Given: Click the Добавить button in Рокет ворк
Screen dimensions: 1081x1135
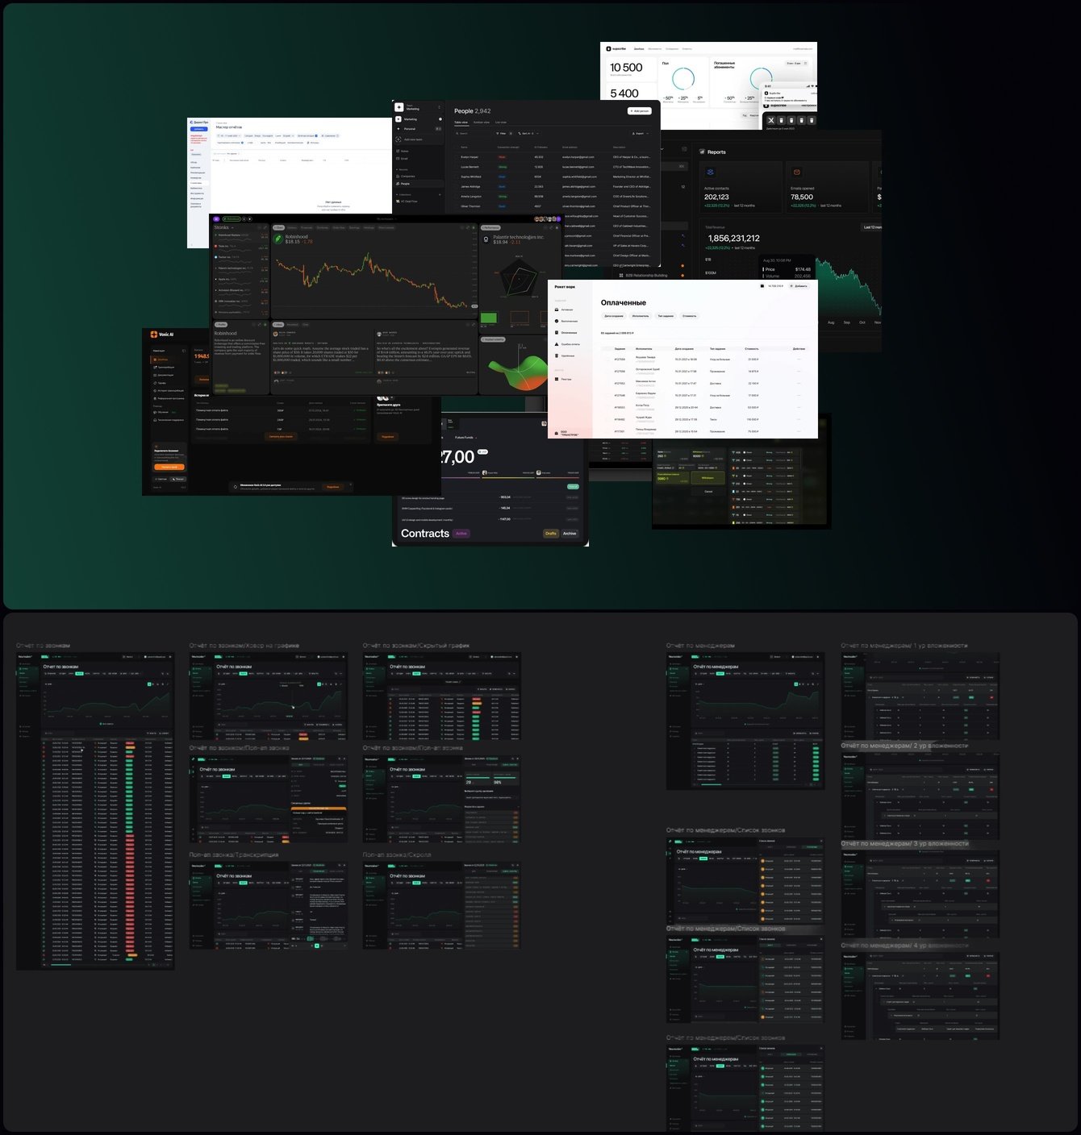Looking at the screenshot, I should pos(799,286).
